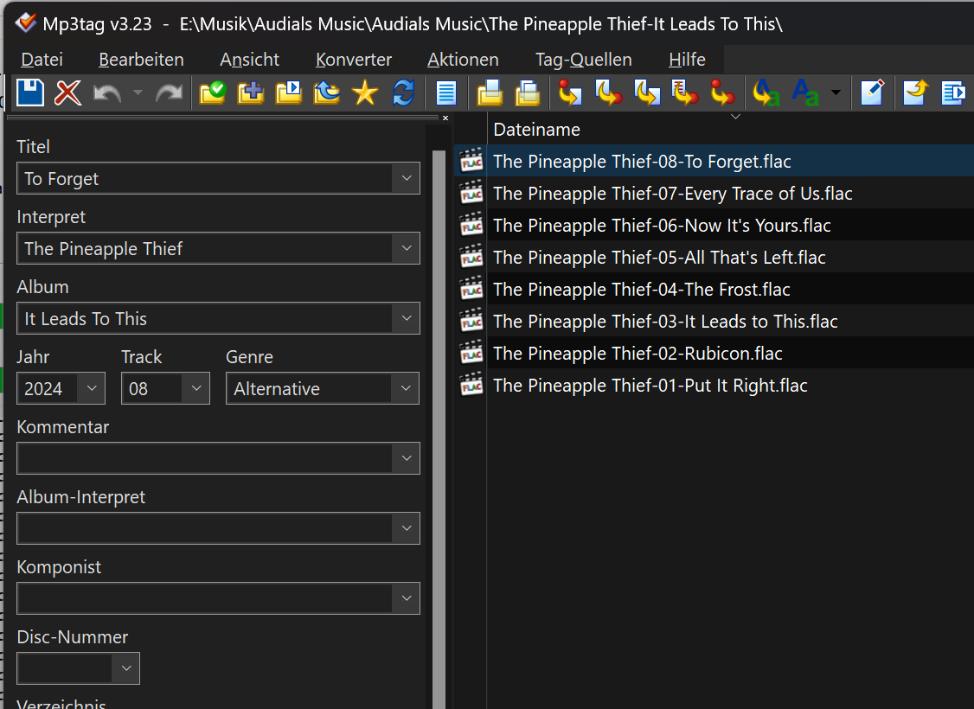Select file '04-The Frost.flac'

pos(714,290)
